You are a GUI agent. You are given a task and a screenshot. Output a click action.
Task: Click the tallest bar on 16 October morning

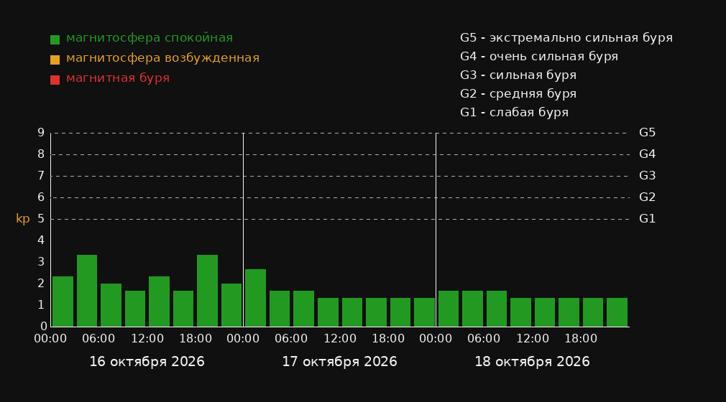87,291
